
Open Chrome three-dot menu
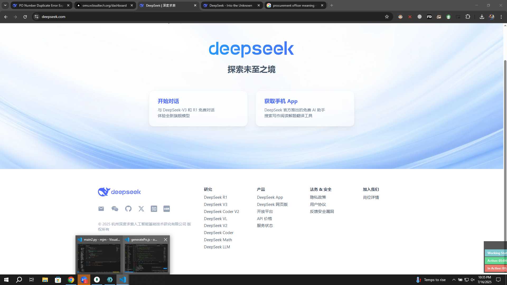[501, 17]
